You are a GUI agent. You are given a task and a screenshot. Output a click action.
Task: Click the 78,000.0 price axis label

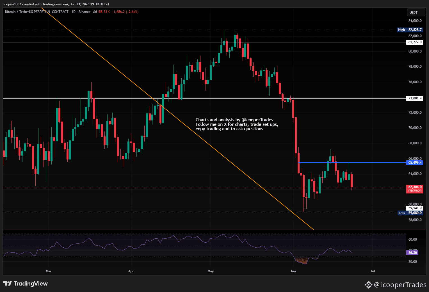pos(415,67)
